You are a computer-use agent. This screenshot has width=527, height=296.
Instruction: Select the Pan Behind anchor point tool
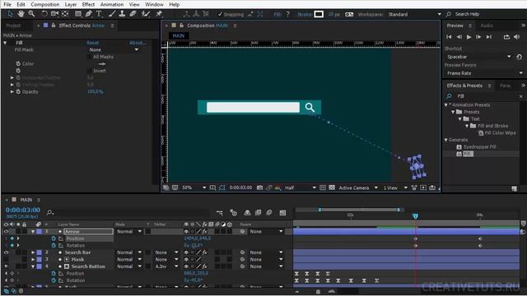click(x=65, y=14)
